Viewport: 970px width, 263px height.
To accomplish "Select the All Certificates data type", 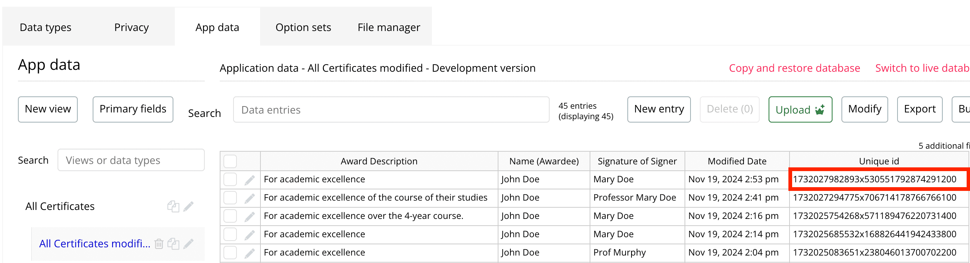I will pyautogui.click(x=60, y=206).
